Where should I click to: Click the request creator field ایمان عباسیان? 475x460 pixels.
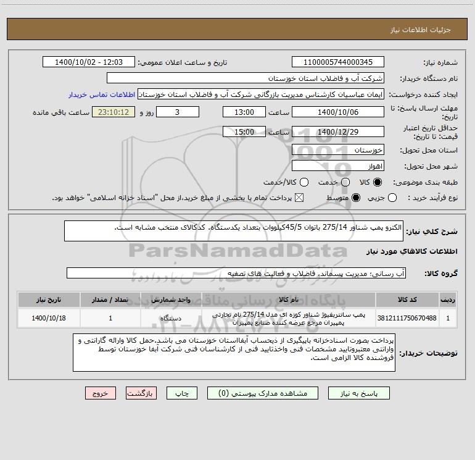click(261, 94)
